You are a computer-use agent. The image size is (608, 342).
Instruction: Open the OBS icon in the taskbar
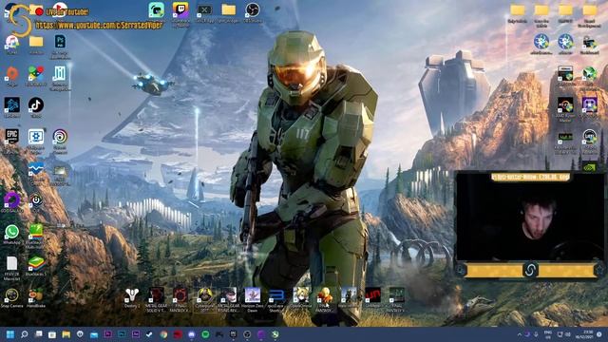(247, 334)
